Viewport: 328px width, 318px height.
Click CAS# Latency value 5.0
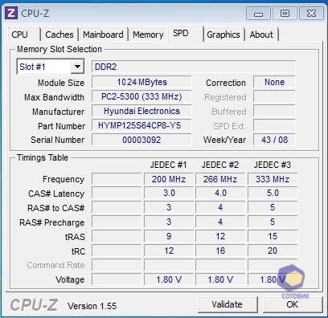273,194
